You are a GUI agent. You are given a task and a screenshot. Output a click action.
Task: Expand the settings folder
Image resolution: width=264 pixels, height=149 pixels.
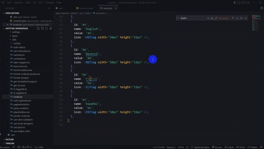click(x=16, y=32)
